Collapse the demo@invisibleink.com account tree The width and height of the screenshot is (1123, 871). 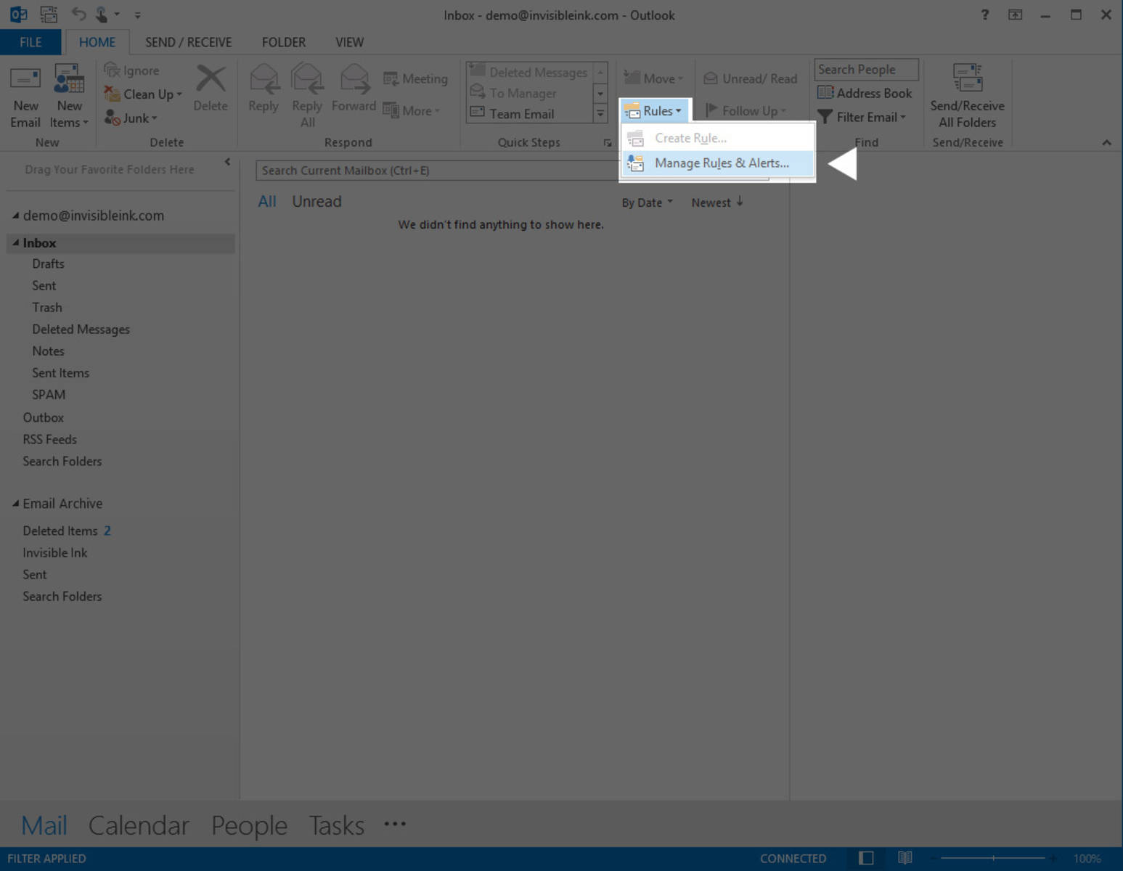[x=15, y=216]
